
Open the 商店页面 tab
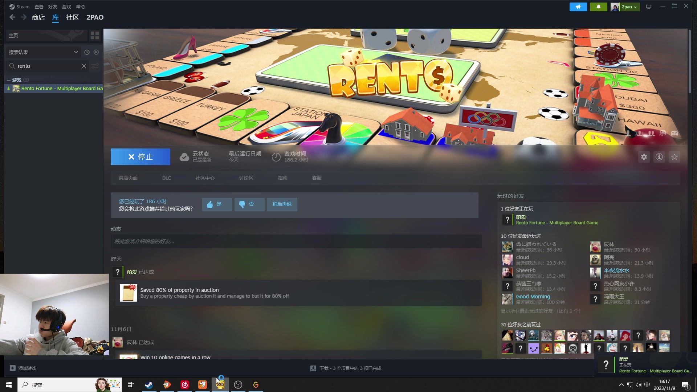128,178
